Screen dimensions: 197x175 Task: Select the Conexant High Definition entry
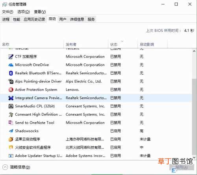[38, 114]
